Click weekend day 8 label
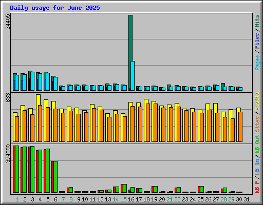263x205 pixels. click(71, 199)
